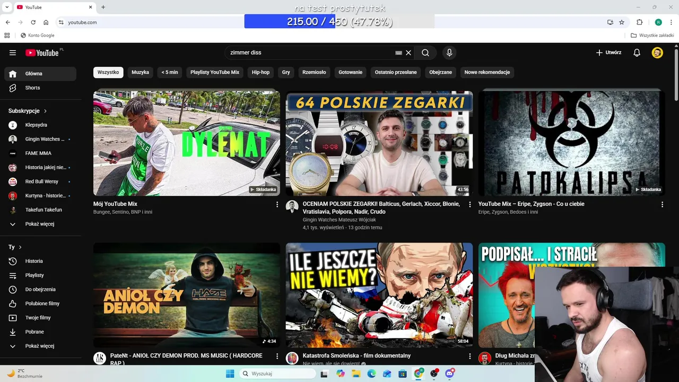
Task: Expand subscriptions with Pokaż więcej
Action: [x=40, y=224]
